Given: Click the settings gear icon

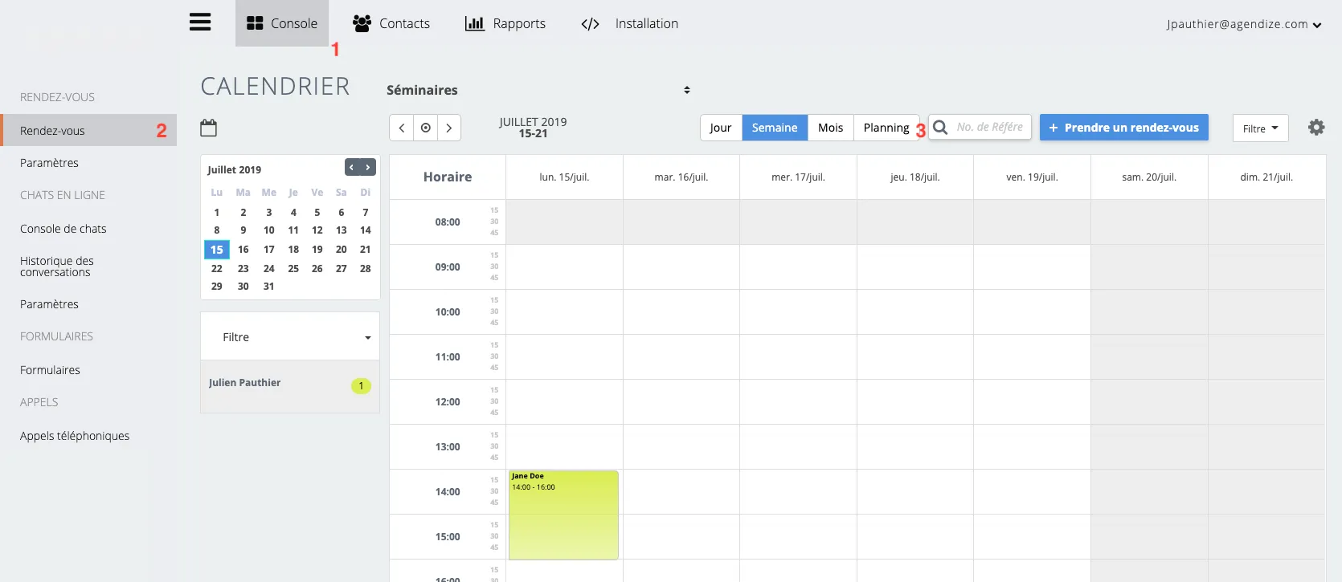Looking at the screenshot, I should (x=1315, y=128).
